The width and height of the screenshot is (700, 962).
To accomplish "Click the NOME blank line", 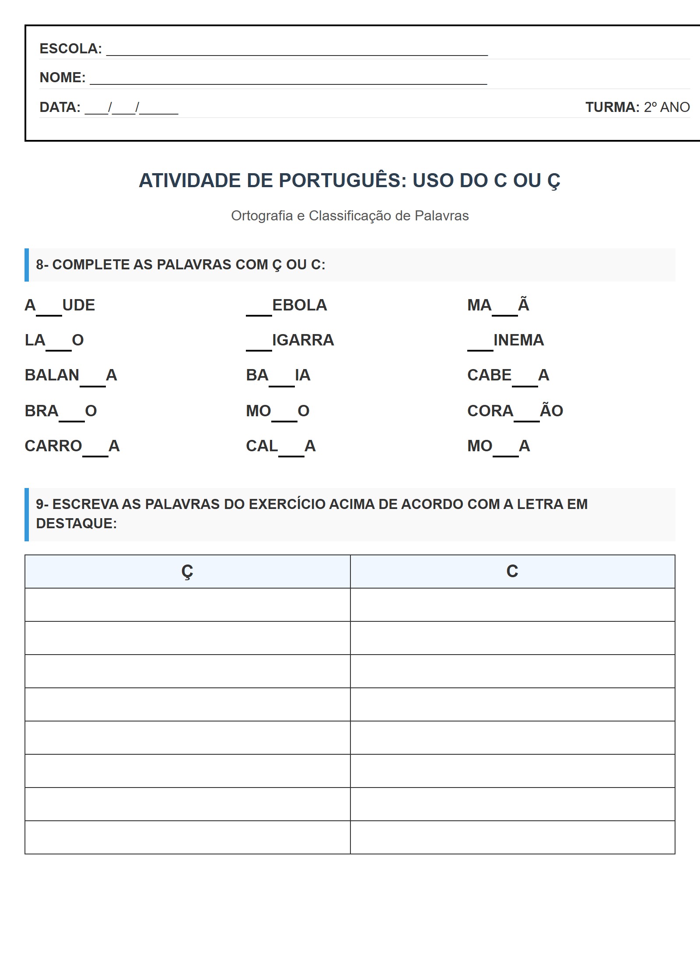I will (288, 78).
